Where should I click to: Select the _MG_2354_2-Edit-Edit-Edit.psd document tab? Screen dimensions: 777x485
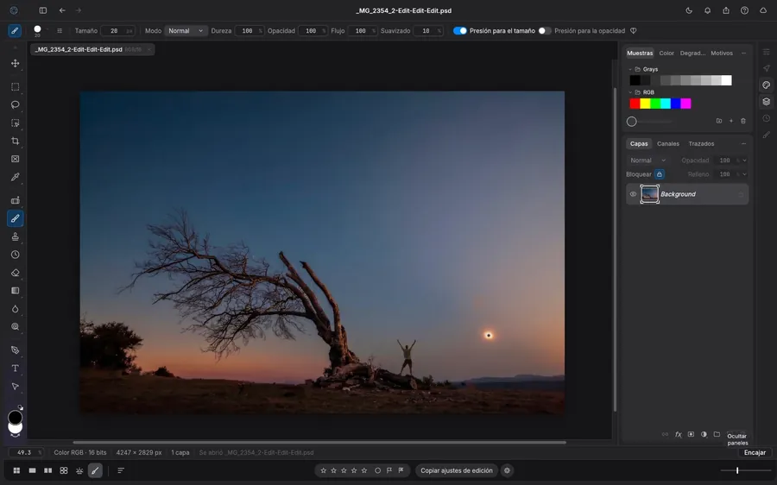pos(92,49)
